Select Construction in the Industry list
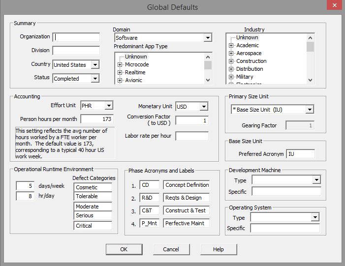 point(251,61)
